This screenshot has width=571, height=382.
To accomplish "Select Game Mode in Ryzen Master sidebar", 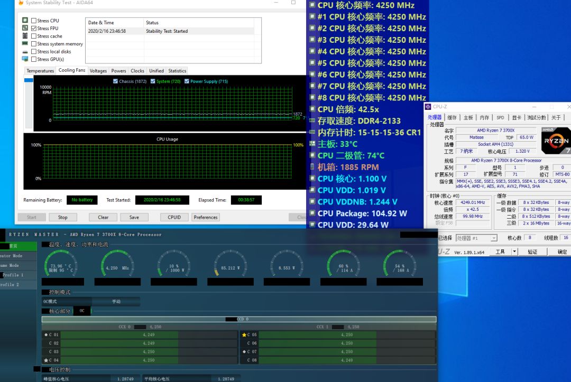I will 18,266.
